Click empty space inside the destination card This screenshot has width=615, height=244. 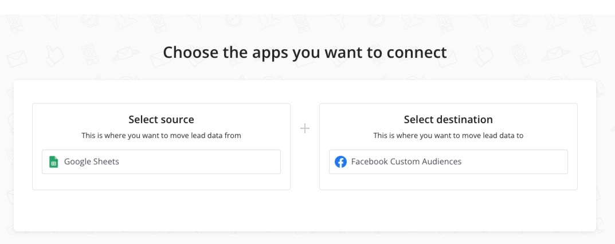tap(448, 182)
